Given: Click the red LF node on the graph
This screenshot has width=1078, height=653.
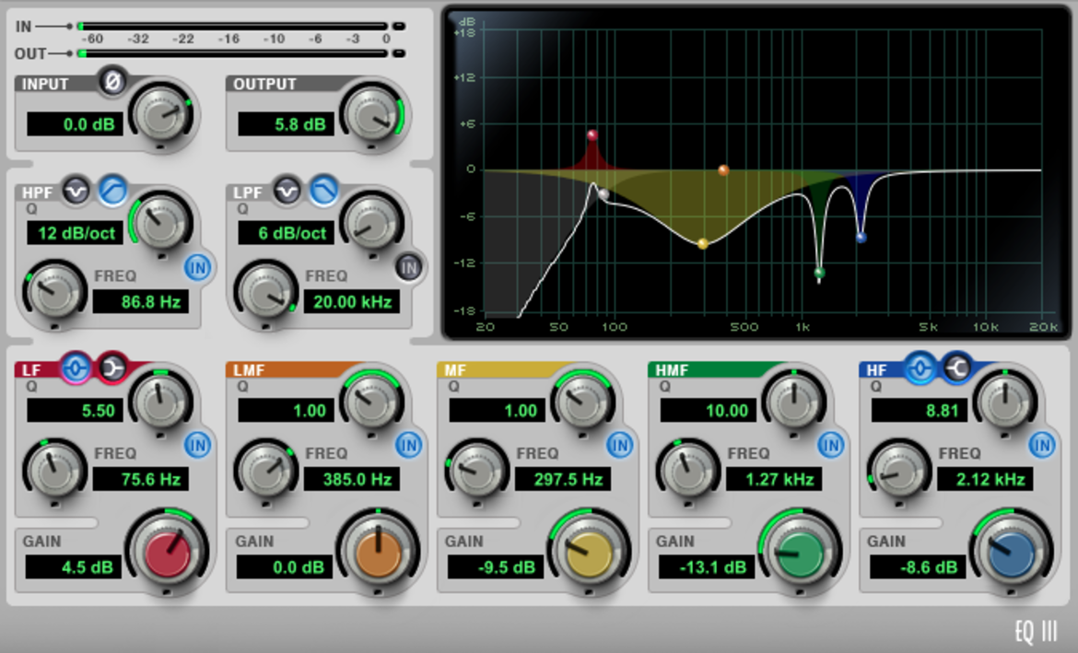Looking at the screenshot, I should click(x=592, y=135).
